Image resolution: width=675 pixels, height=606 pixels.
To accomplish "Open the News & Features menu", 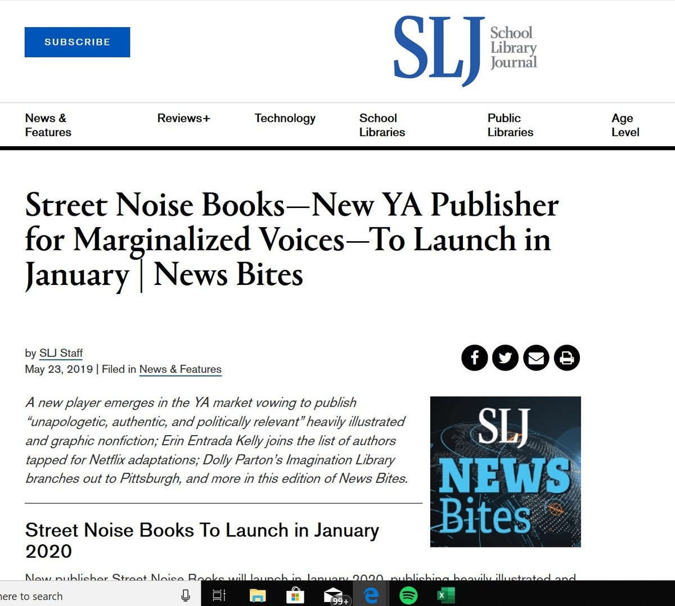I will pos(48,125).
